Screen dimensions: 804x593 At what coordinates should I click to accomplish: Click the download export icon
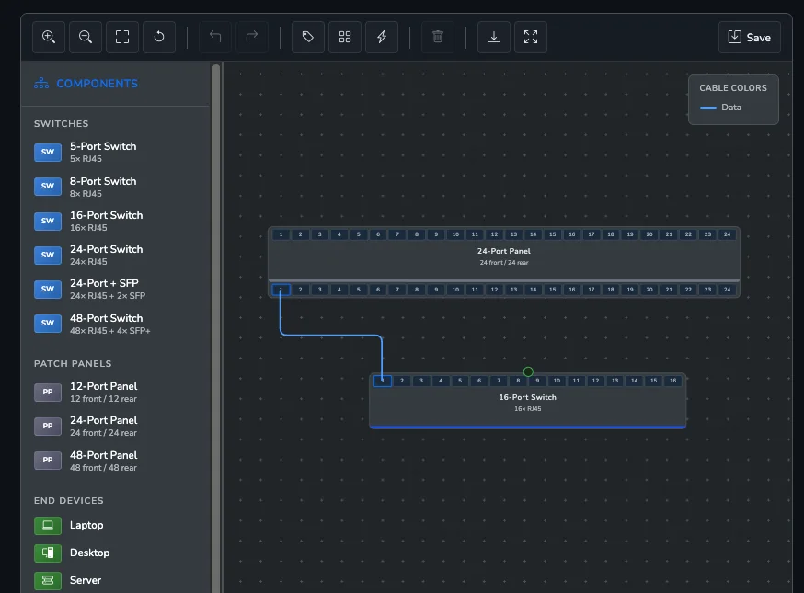494,37
